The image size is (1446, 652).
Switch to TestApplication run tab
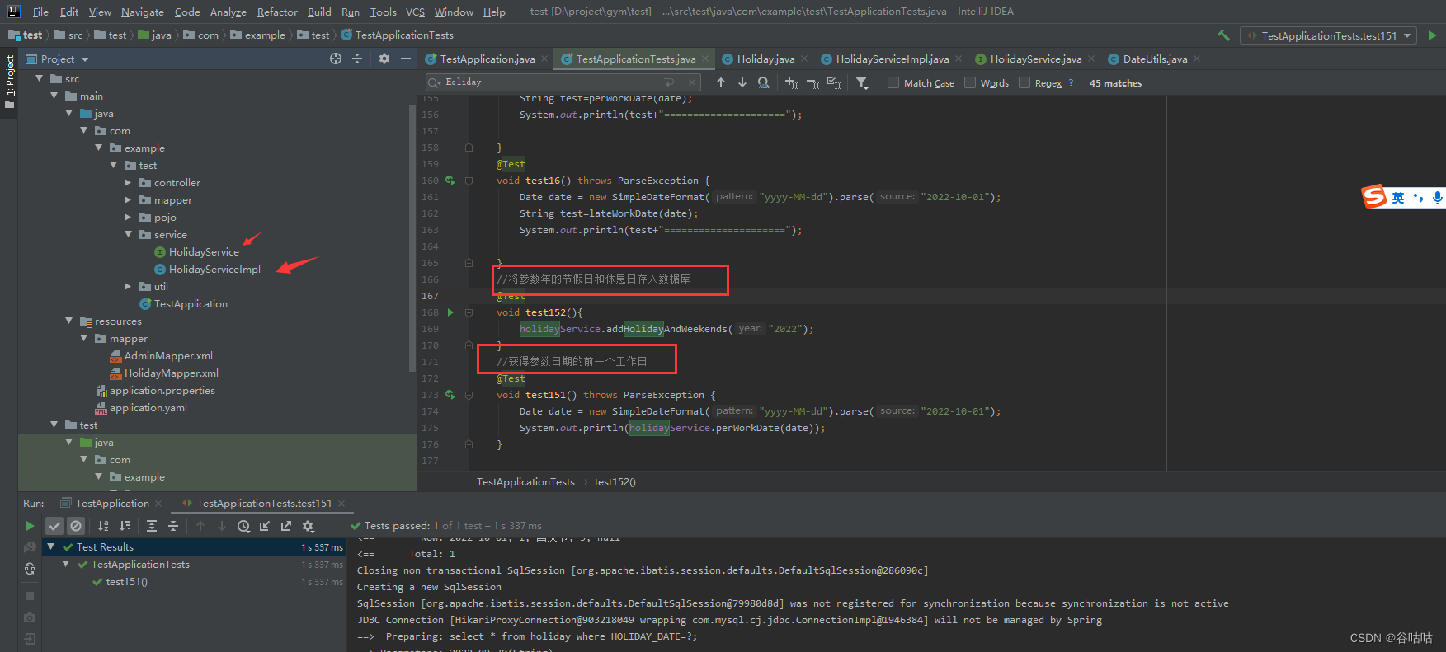pos(112,504)
